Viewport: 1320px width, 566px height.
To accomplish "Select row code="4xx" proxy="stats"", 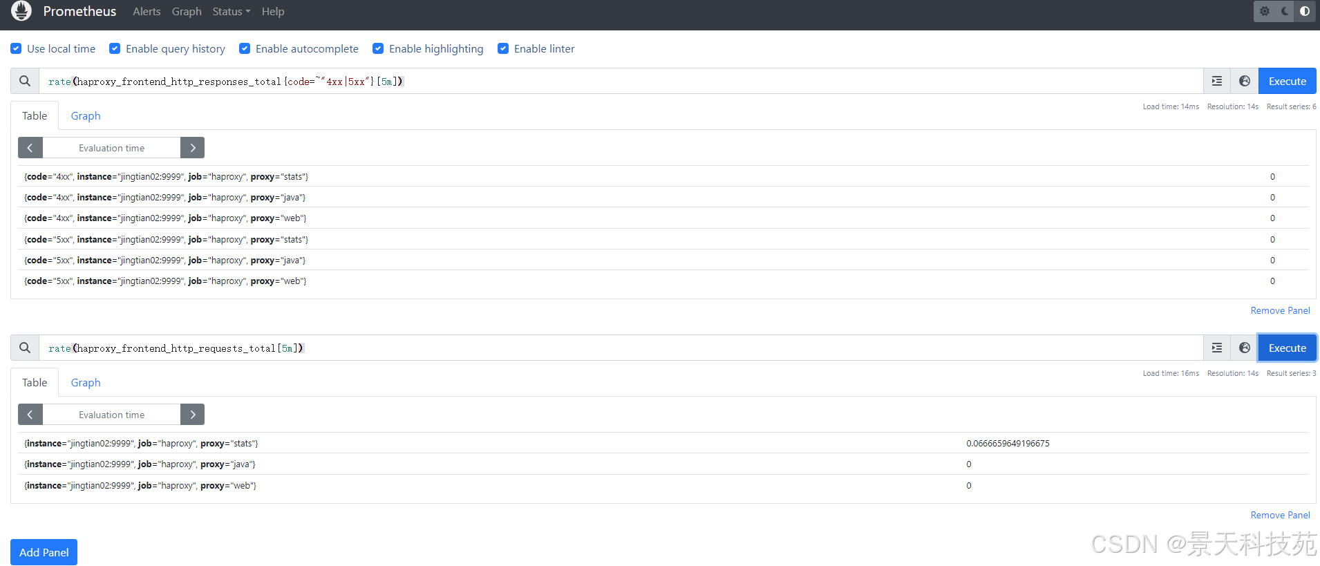I will (663, 176).
